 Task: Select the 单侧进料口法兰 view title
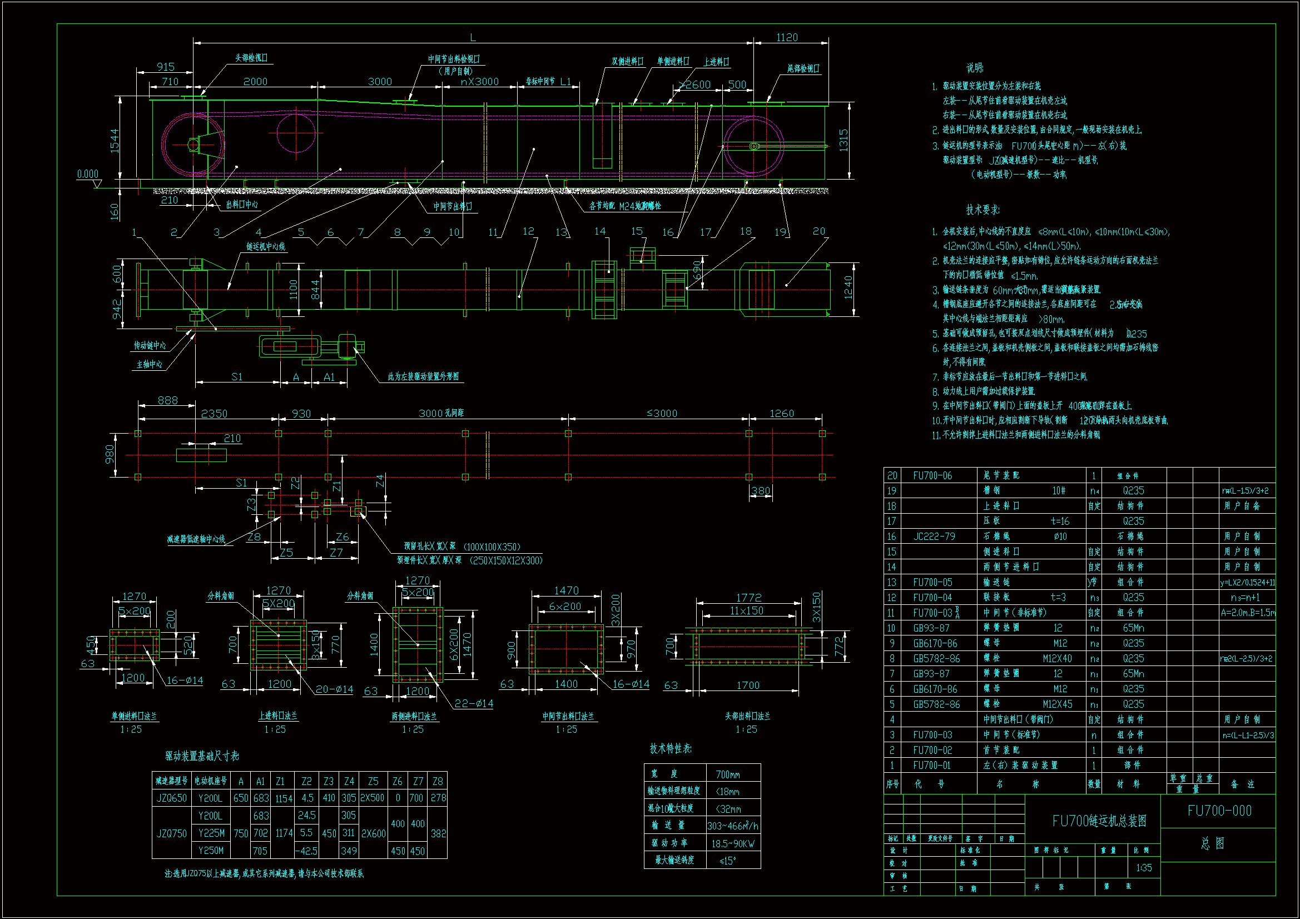tap(134, 716)
